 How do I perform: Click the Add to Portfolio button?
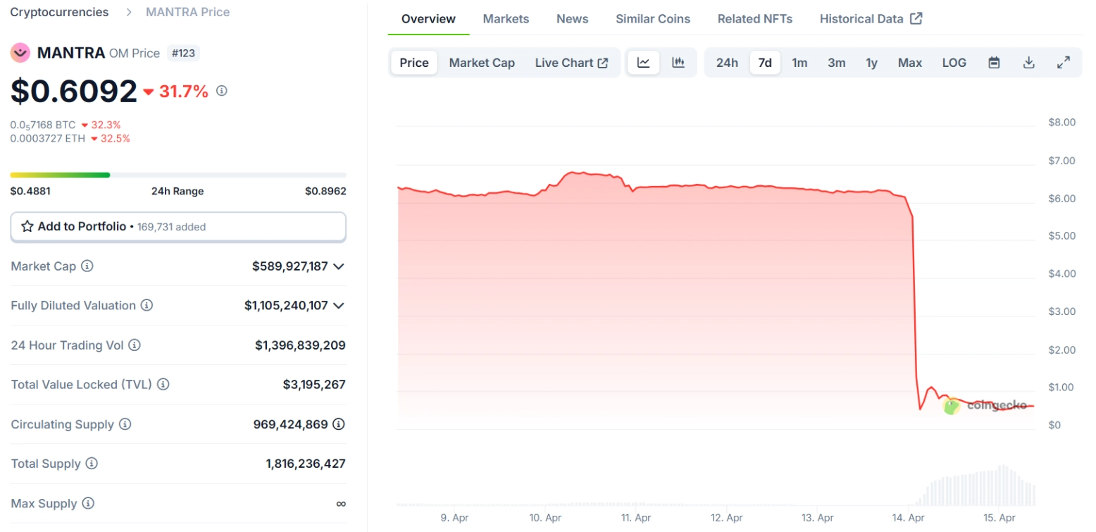point(178,227)
